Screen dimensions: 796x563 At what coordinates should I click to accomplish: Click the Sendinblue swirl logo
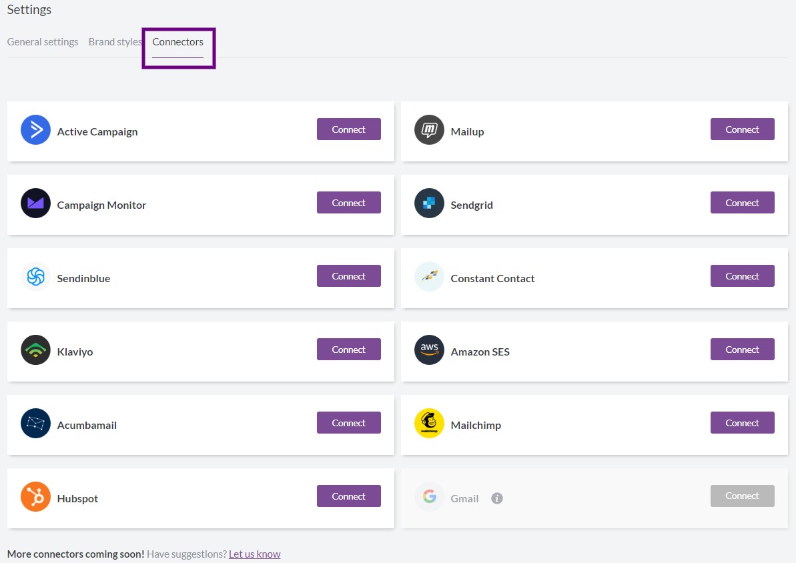click(35, 277)
